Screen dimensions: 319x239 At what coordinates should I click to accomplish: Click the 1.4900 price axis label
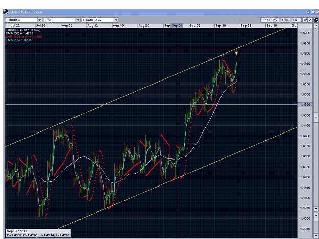305,33
